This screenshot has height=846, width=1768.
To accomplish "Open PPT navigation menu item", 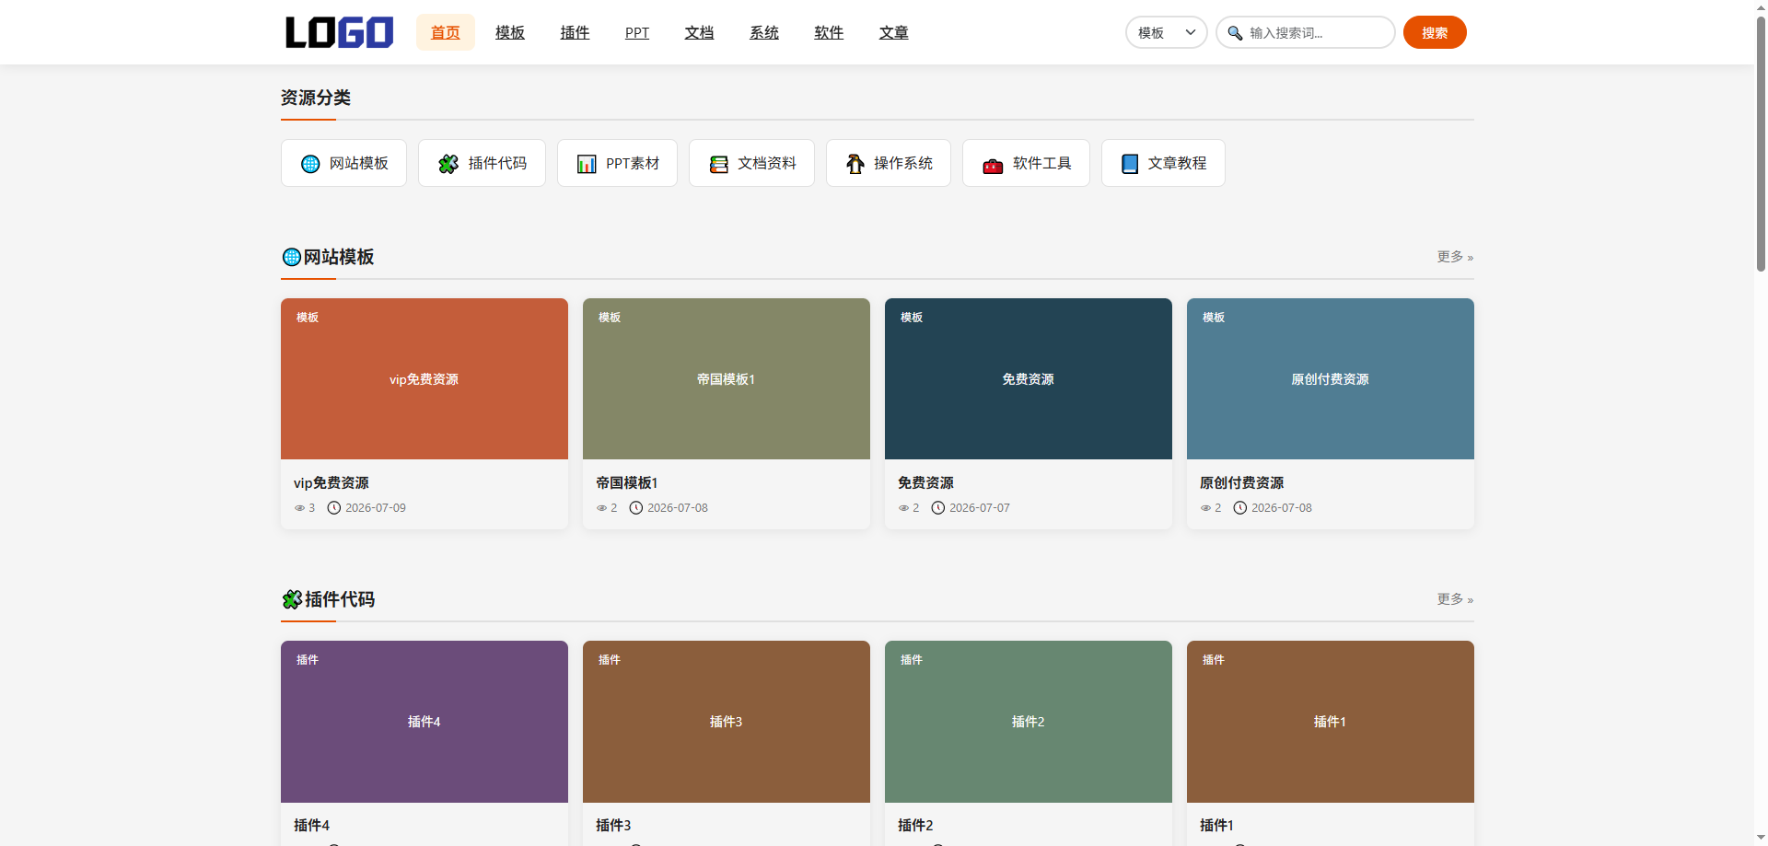I will click(x=637, y=32).
